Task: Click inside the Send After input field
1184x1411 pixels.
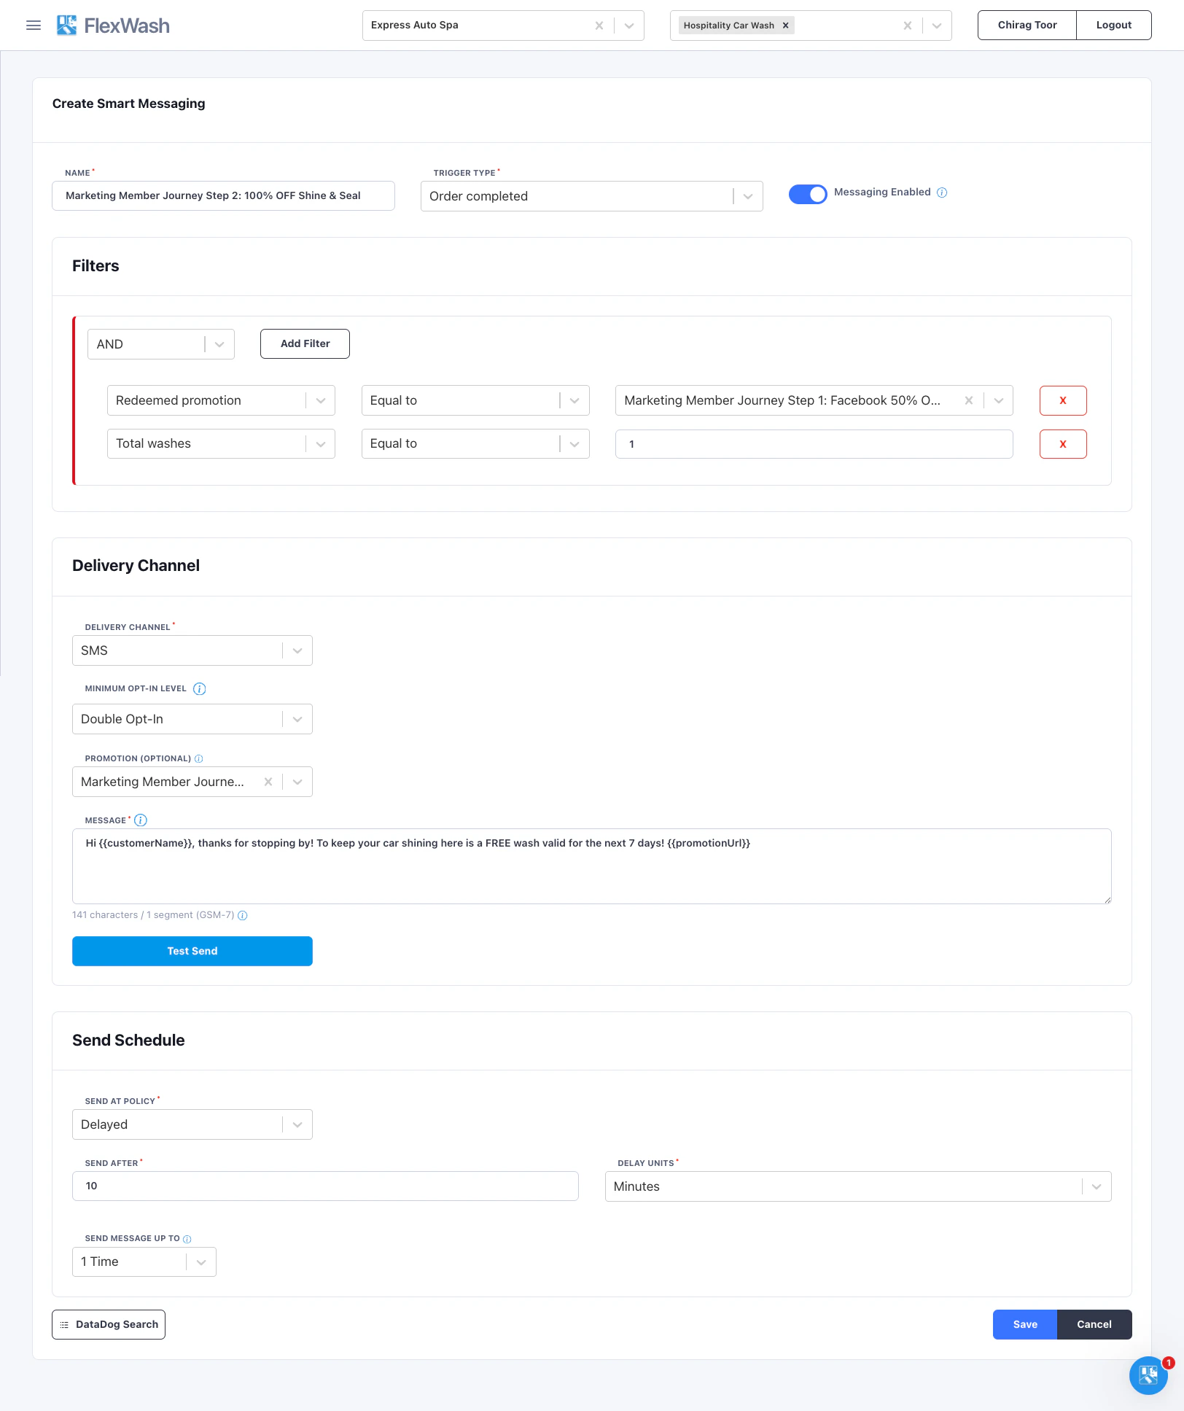Action: tap(324, 1186)
